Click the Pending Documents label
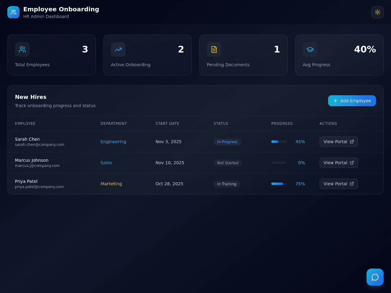 tap(228, 65)
